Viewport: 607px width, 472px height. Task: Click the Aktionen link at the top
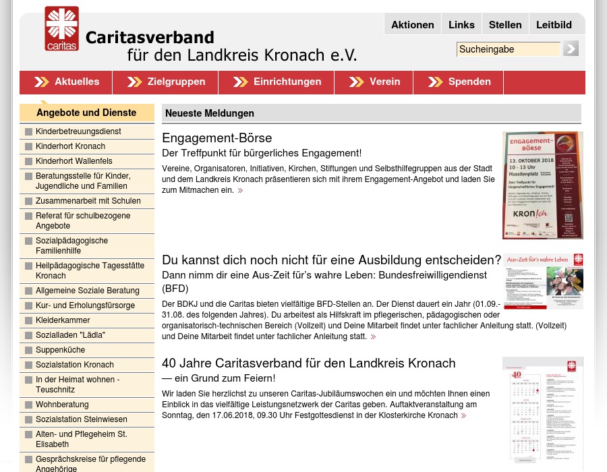(x=412, y=24)
